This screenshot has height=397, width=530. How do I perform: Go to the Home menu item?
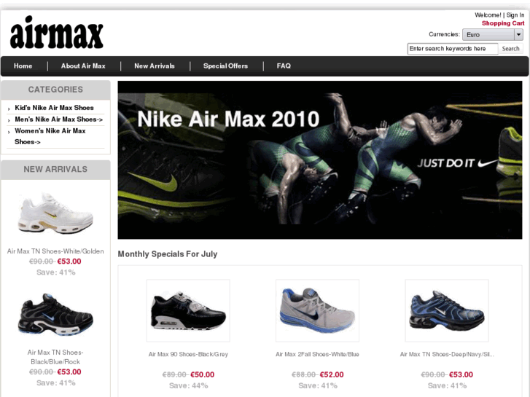23,66
